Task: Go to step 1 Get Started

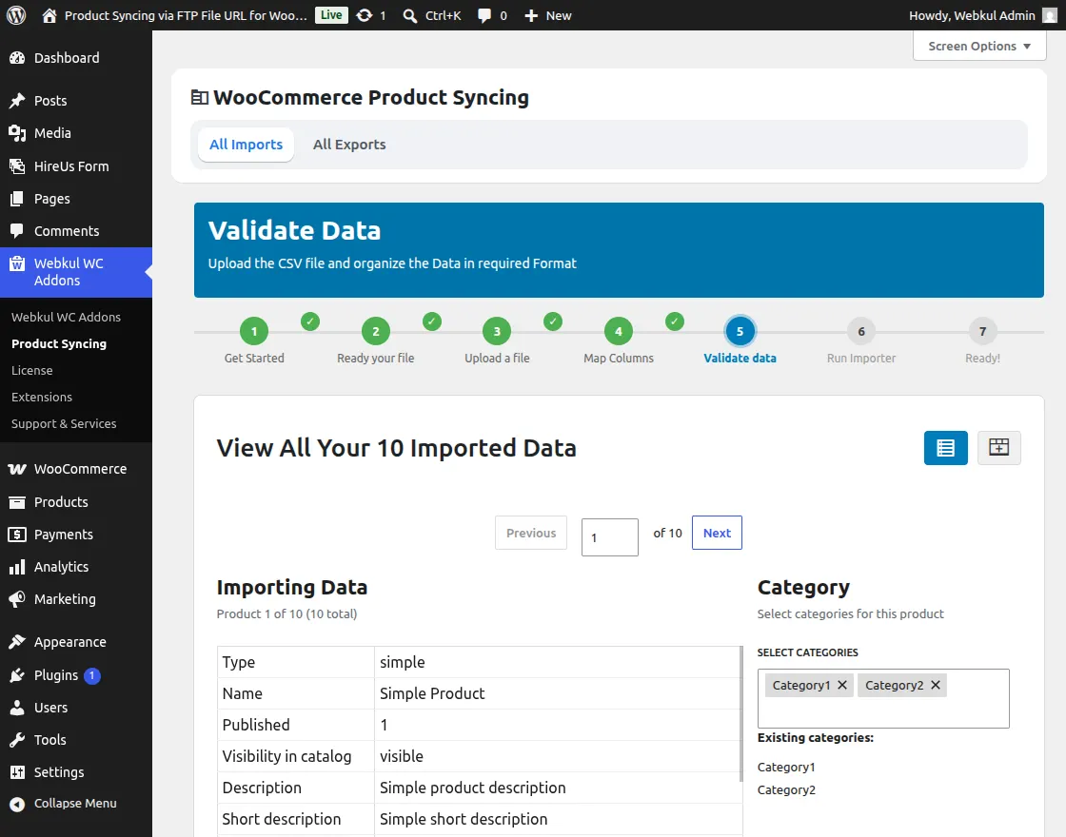Action: click(x=254, y=332)
